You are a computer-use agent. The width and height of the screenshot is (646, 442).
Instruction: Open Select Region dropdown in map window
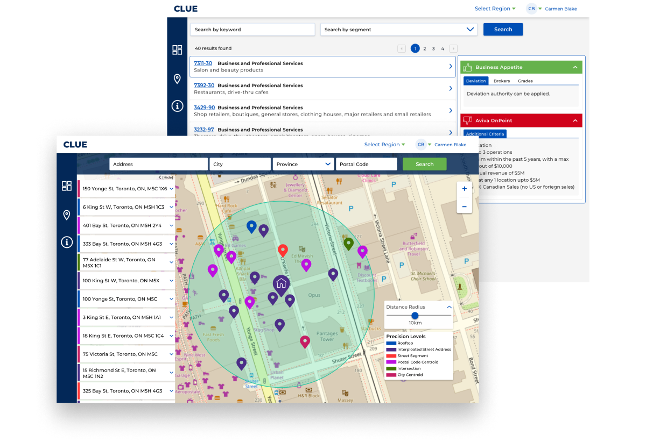point(384,145)
